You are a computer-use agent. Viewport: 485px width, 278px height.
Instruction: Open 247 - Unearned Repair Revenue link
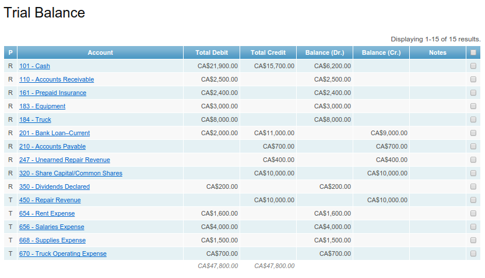point(64,160)
